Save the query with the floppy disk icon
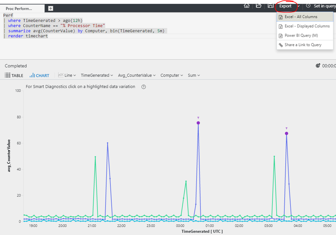The width and height of the screenshot is (336, 235). pyautogui.click(x=270, y=6)
